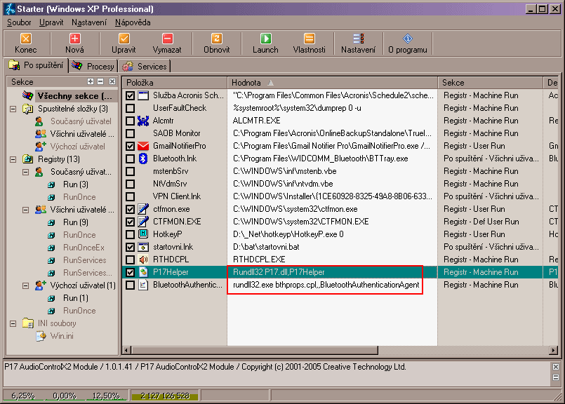Click the Nová (new entry) toolbar icon
565x404 pixels.
point(74,39)
